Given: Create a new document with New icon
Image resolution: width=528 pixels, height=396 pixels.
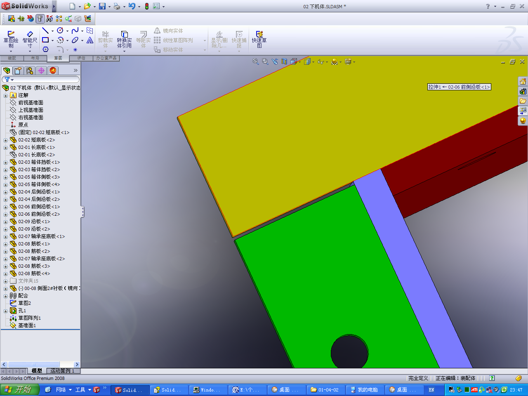Looking at the screenshot, I should pos(72,6).
